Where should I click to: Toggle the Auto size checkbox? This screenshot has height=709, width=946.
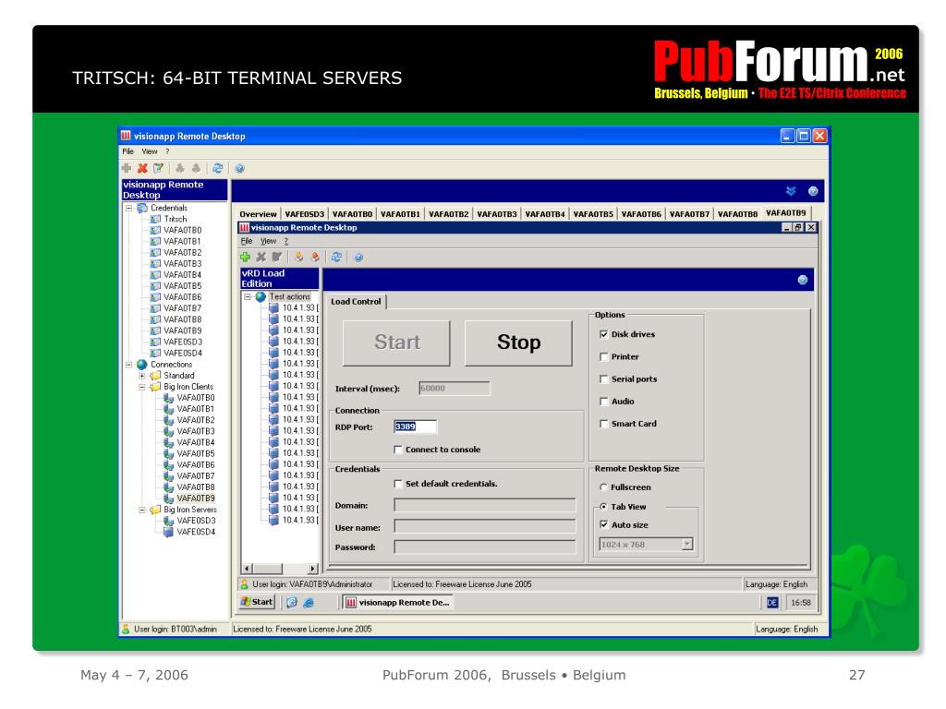[x=604, y=524]
